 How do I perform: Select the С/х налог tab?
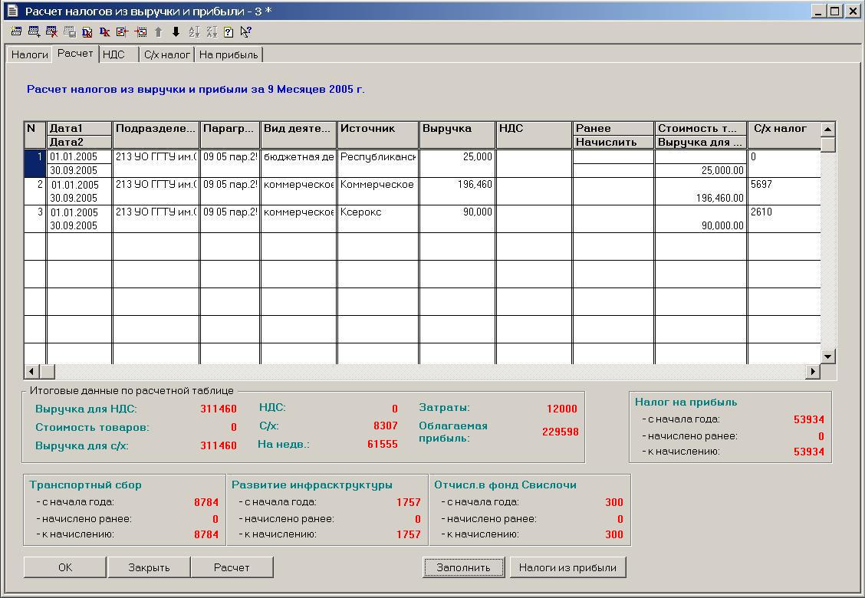pyautogui.click(x=167, y=54)
